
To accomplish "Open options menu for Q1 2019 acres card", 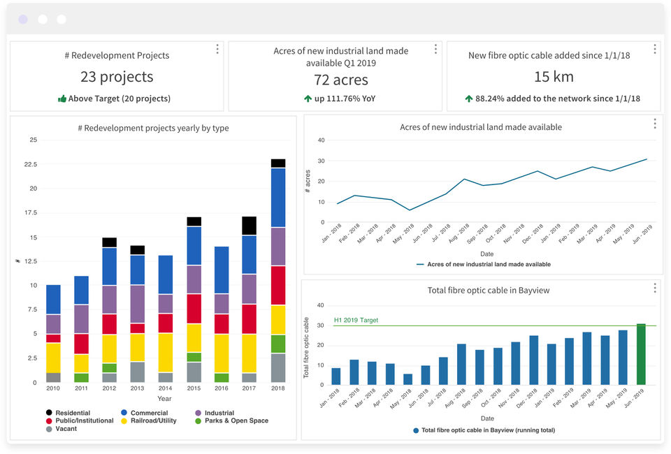I will 435,49.
